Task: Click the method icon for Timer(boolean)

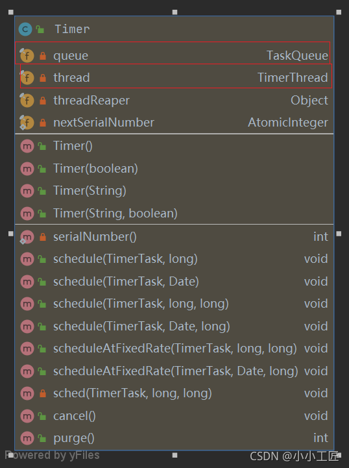Action: pyautogui.click(x=27, y=169)
